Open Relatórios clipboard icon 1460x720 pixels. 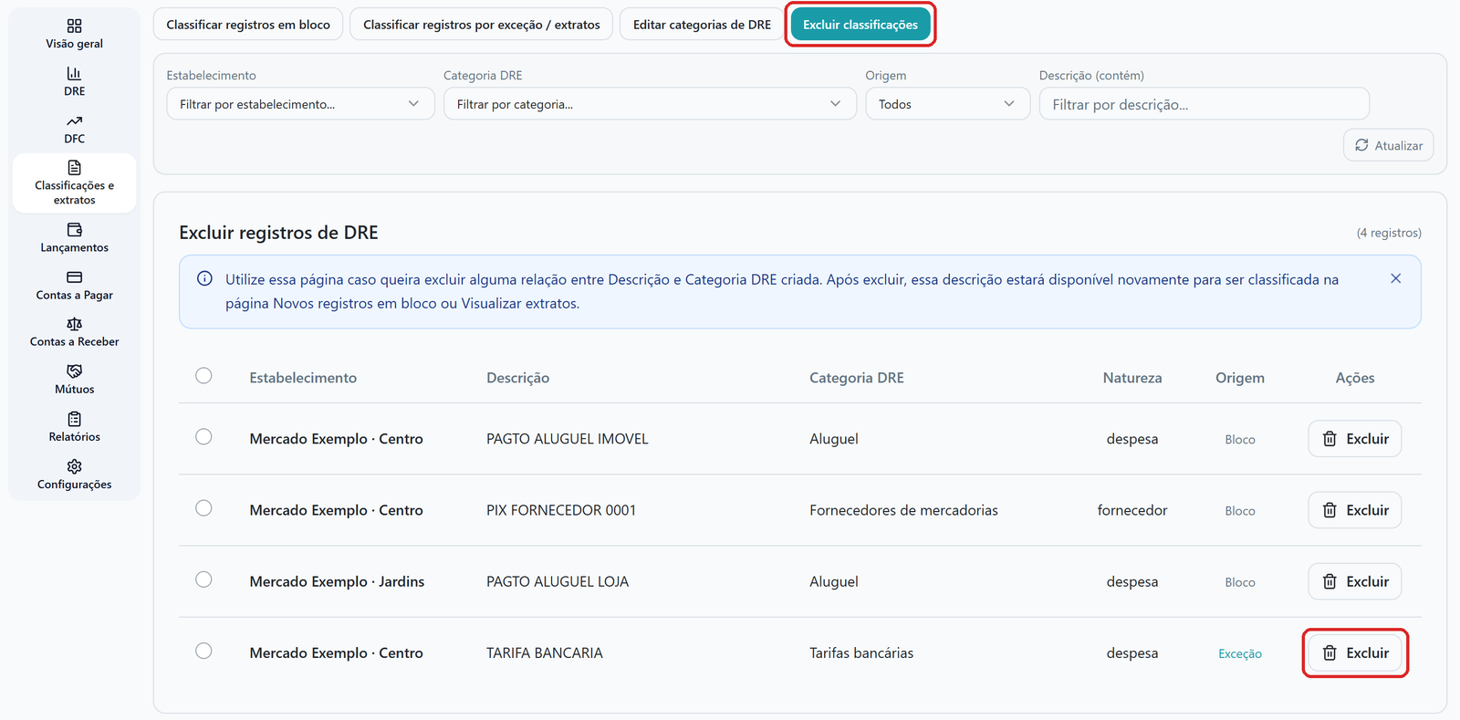[x=75, y=419]
